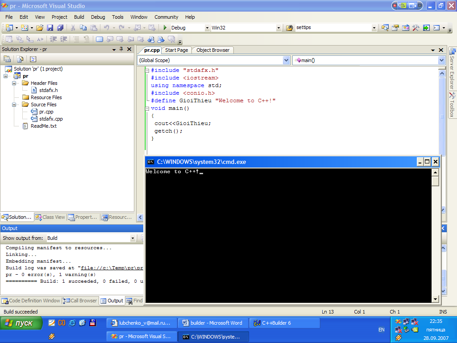Switch to C++Builder 6 taskbar button
457x343 pixels.
[285, 323]
